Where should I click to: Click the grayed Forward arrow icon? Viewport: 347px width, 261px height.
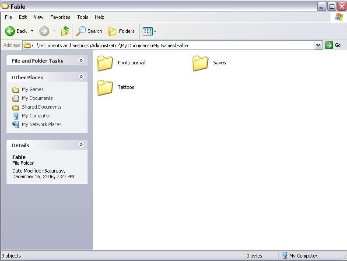44,31
